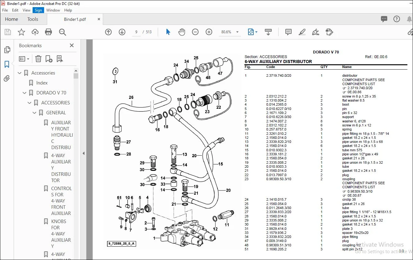
Task: Go to the previous page with the up arrow
Action: point(108,32)
